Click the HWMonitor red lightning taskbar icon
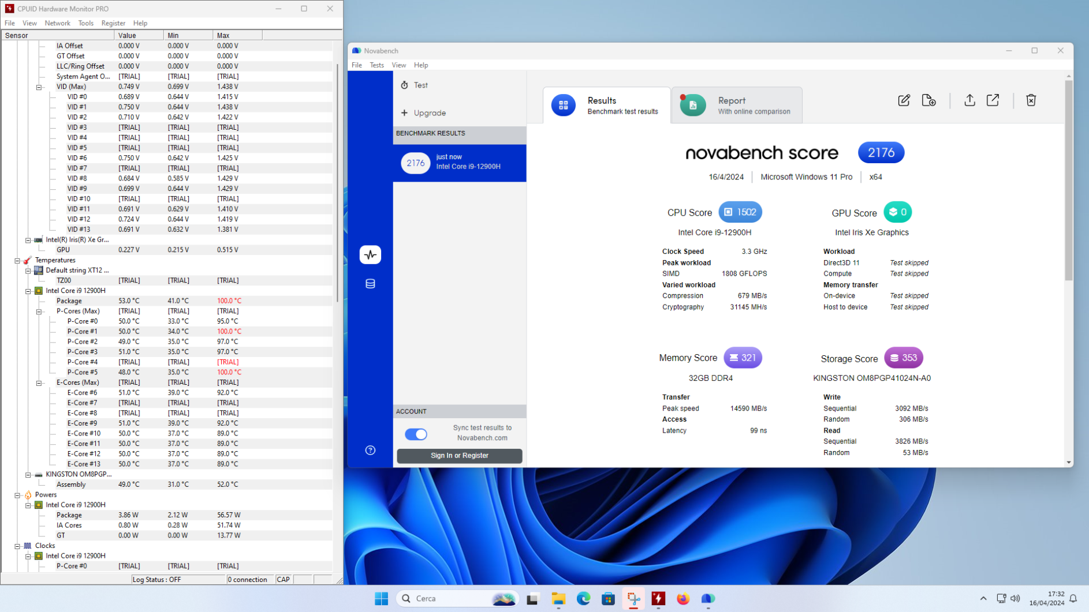 pos(658,599)
